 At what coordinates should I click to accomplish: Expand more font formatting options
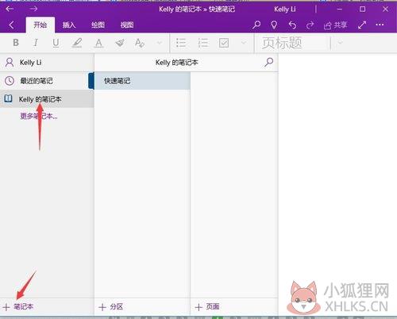[160, 43]
